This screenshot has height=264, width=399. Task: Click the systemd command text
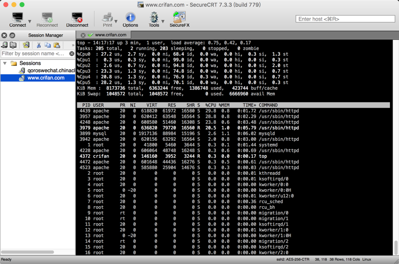point(268,145)
